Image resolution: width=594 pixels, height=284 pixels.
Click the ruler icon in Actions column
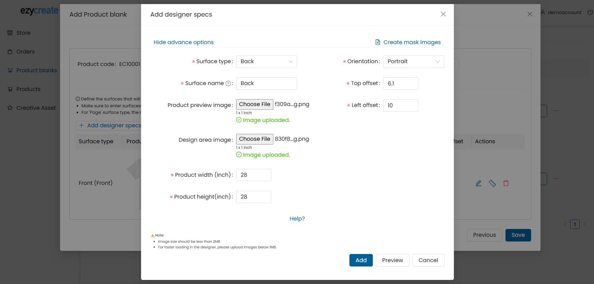492,183
